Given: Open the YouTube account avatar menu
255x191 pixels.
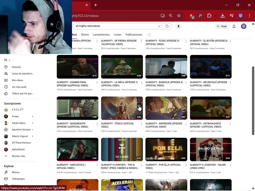Looking at the screenshot, I should (244, 26).
